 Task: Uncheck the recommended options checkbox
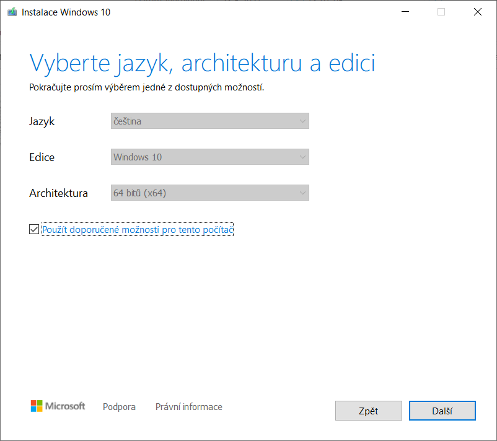point(34,229)
